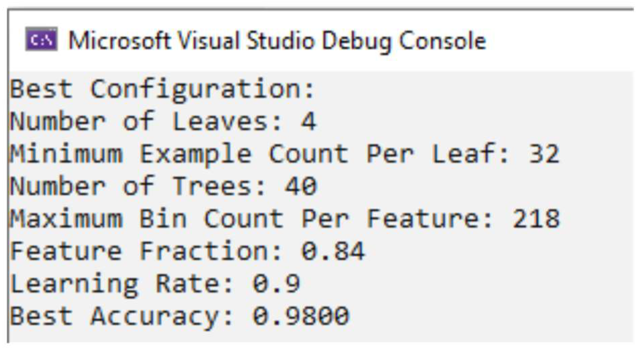This screenshot has height=350, width=642.
Task: Click the accuracy value 0.9800
Action: (301, 316)
